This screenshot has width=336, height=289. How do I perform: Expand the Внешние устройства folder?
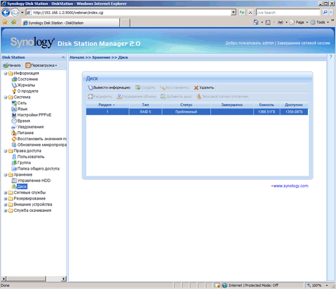5,205
